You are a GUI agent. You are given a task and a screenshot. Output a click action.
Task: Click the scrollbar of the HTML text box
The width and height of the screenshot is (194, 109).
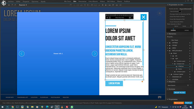point(143,44)
